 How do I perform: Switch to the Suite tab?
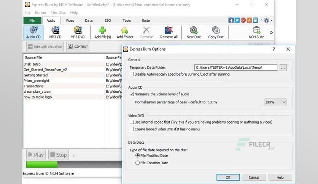146,21
